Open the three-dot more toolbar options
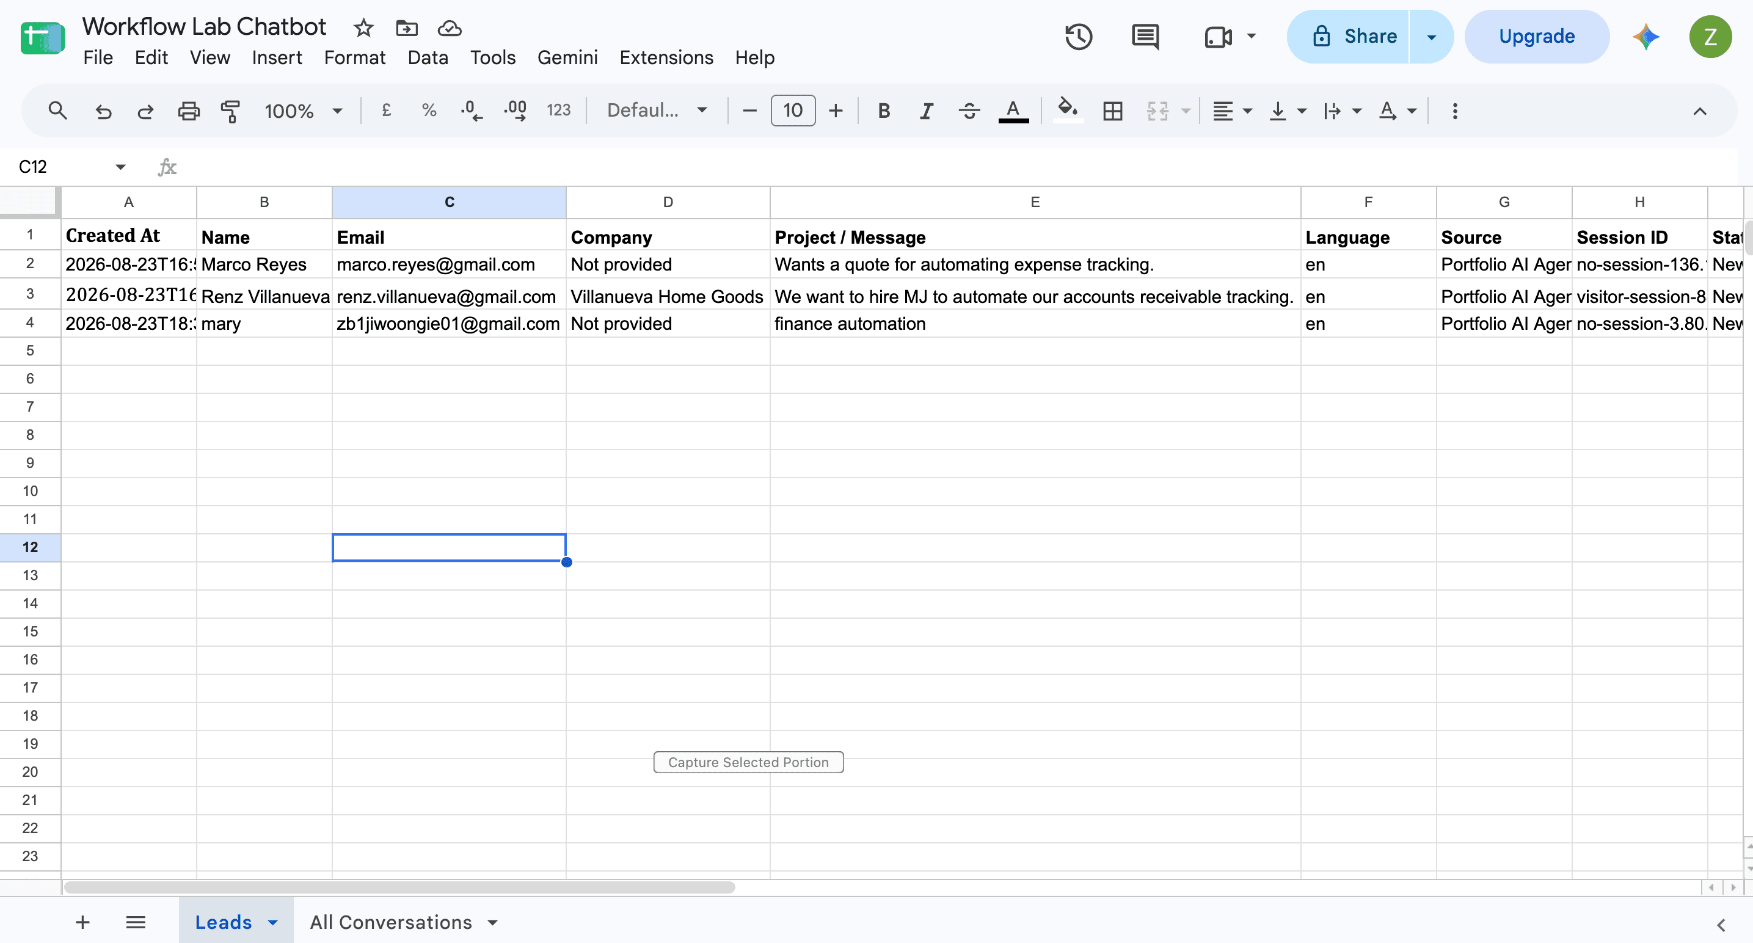This screenshot has width=1753, height=943. click(1455, 110)
